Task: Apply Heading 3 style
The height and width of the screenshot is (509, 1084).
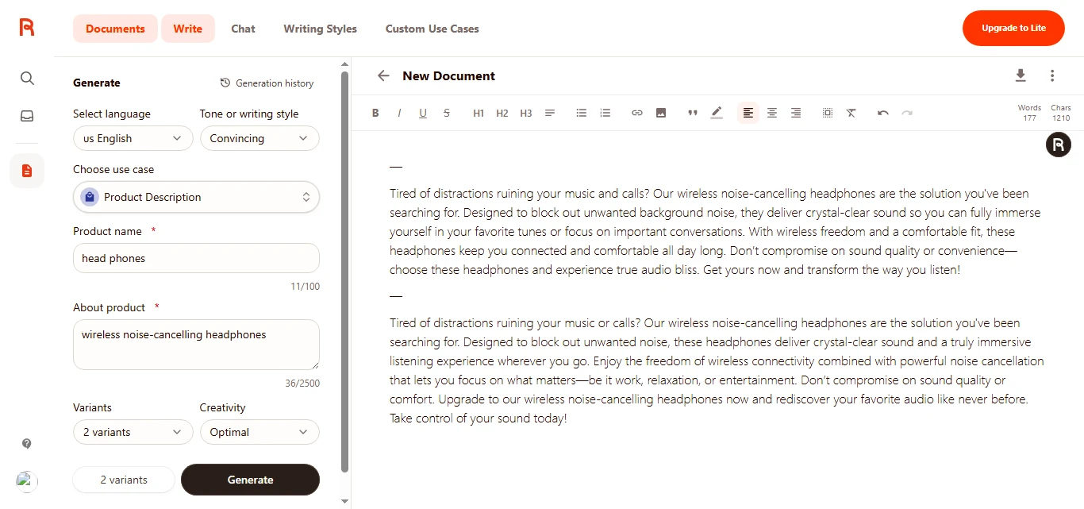Action: tap(526, 114)
